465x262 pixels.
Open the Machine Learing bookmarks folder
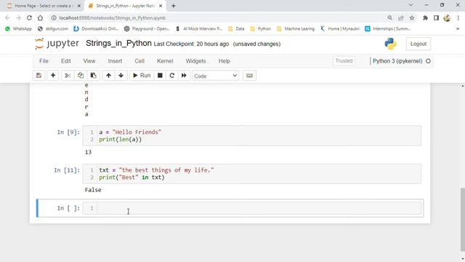(296, 28)
